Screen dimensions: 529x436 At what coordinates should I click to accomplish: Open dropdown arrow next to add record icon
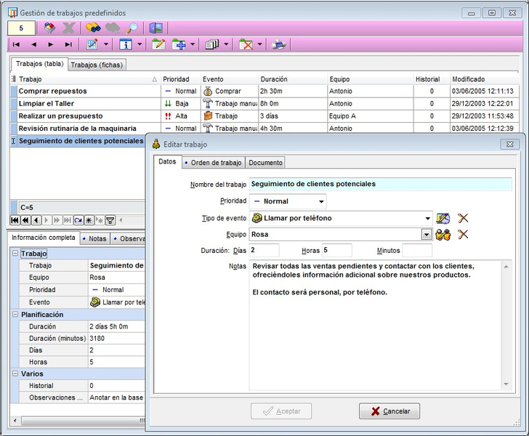tap(193, 44)
